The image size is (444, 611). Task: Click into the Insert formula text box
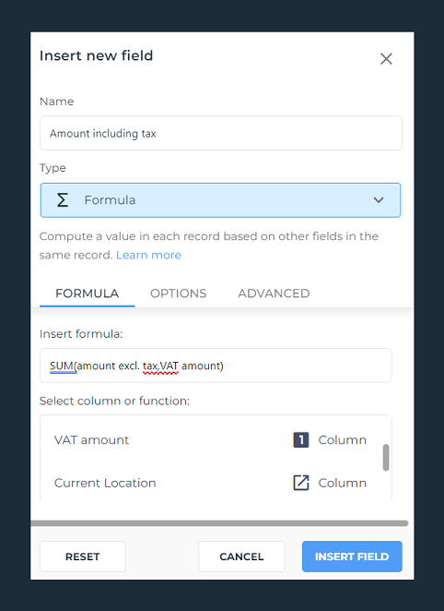pyautogui.click(x=216, y=365)
